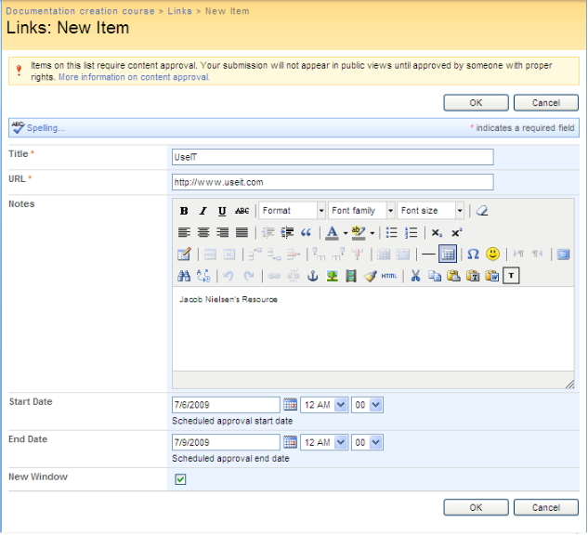This screenshot has width=588, height=535.
Task: Open Start Date hour dropdown
Action: pyautogui.click(x=324, y=405)
